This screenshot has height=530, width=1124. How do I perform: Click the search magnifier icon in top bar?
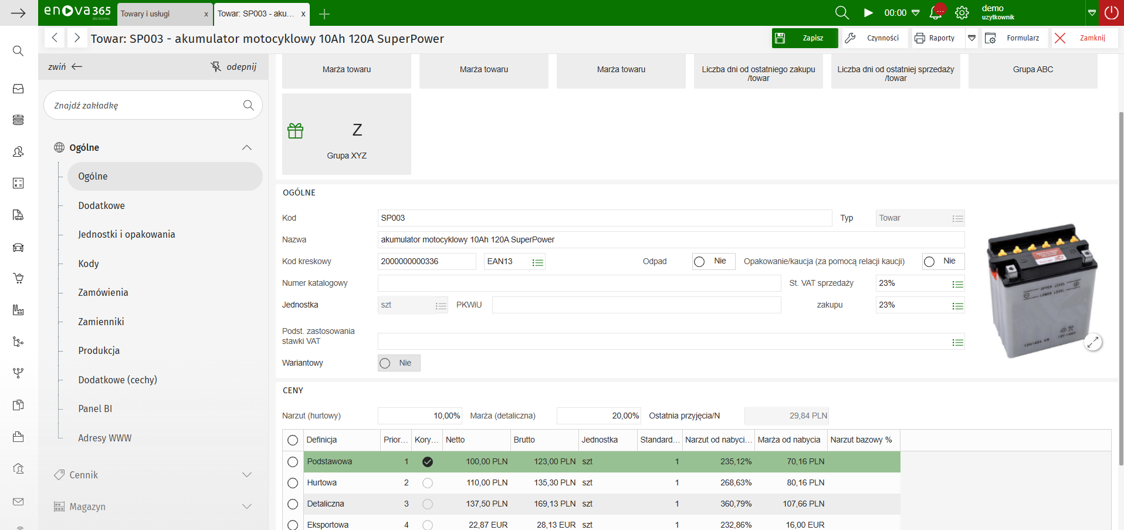(x=842, y=13)
